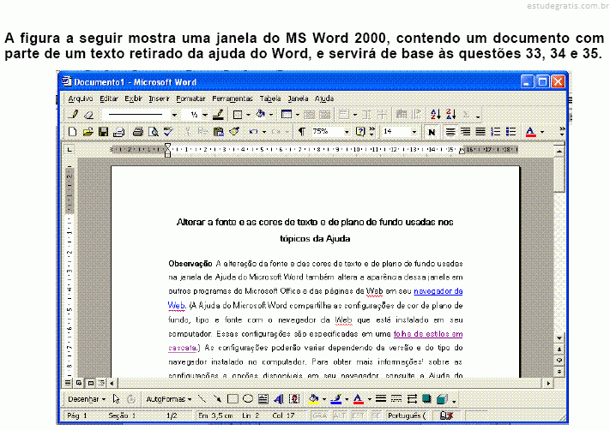Image resolution: width=610 pixels, height=430 pixels.
Task: Click the Shadow style icon
Action: [x=426, y=399]
